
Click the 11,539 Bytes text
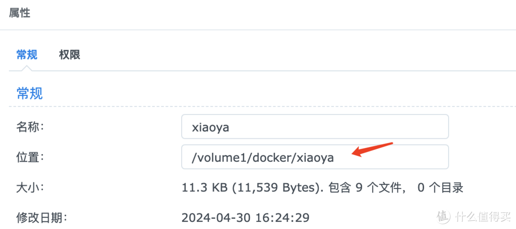click(x=275, y=188)
